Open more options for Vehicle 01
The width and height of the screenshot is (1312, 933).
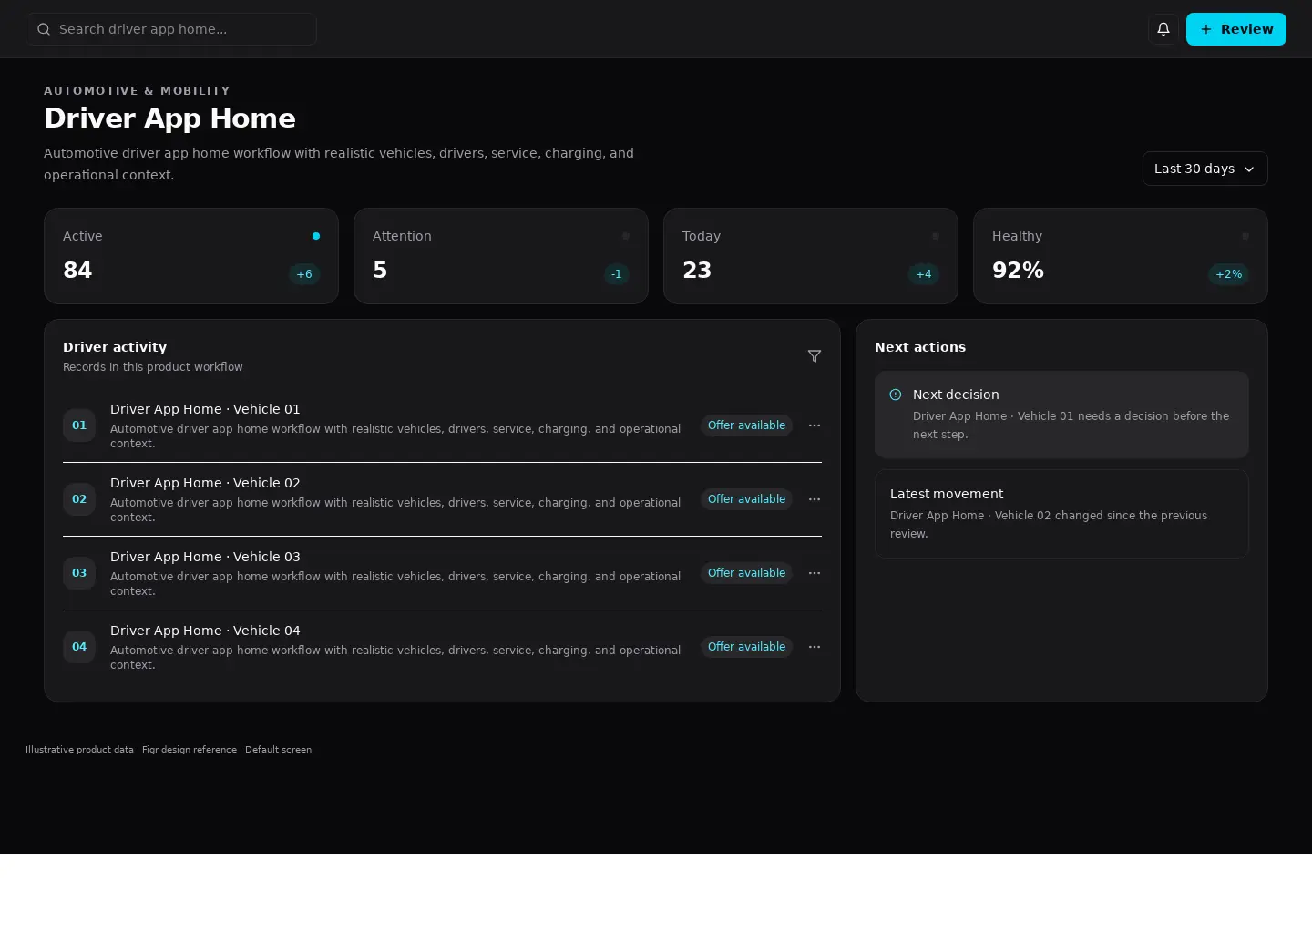(x=815, y=425)
